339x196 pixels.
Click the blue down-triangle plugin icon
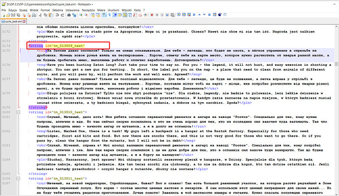tap(204, 15)
